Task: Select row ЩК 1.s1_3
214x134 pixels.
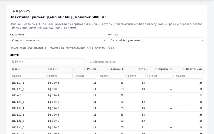Action: [x=107, y=102]
